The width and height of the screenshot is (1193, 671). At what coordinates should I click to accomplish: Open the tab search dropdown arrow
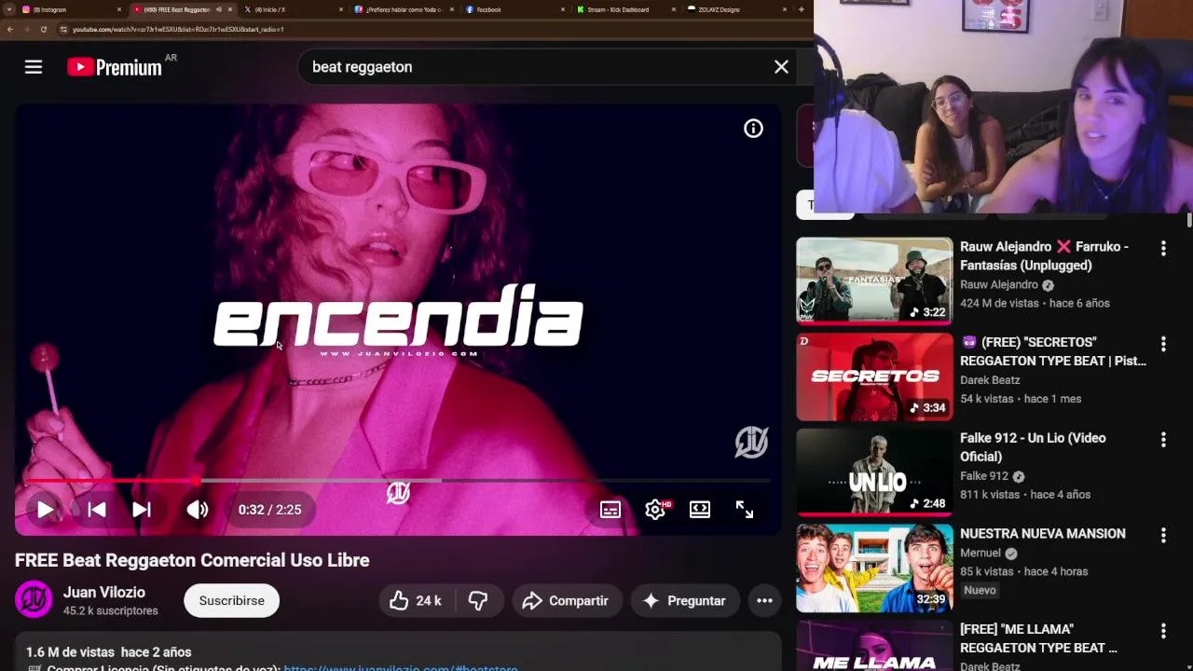[x=8, y=9]
